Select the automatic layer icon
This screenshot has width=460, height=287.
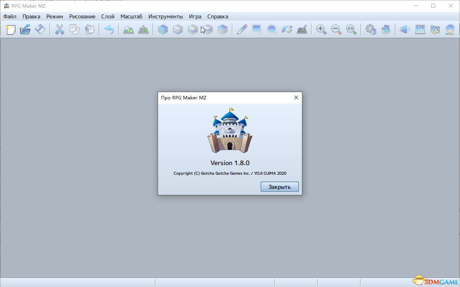(x=163, y=29)
